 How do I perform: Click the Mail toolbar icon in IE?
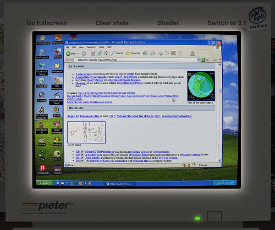point(153,53)
